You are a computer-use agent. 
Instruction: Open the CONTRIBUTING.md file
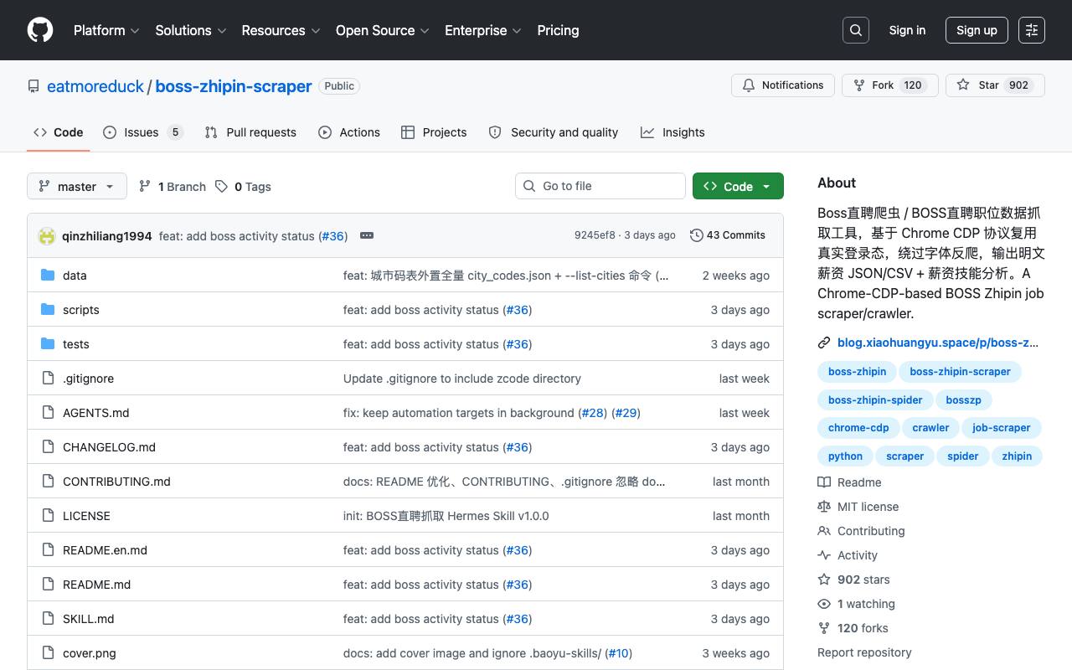(x=116, y=482)
